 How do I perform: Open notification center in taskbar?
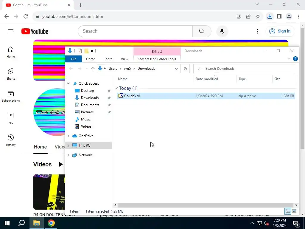click(295, 223)
